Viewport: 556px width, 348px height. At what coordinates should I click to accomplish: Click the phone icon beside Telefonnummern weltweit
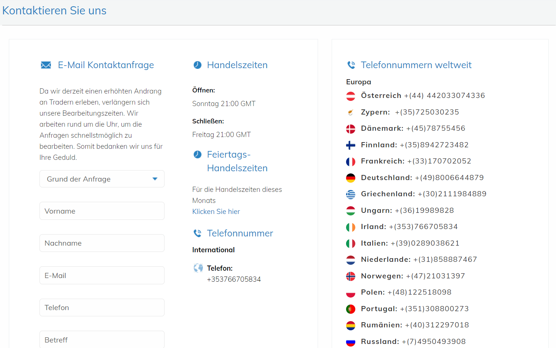[351, 65]
